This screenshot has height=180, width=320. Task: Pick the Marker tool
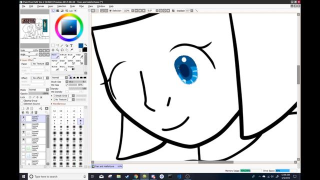click(55, 62)
